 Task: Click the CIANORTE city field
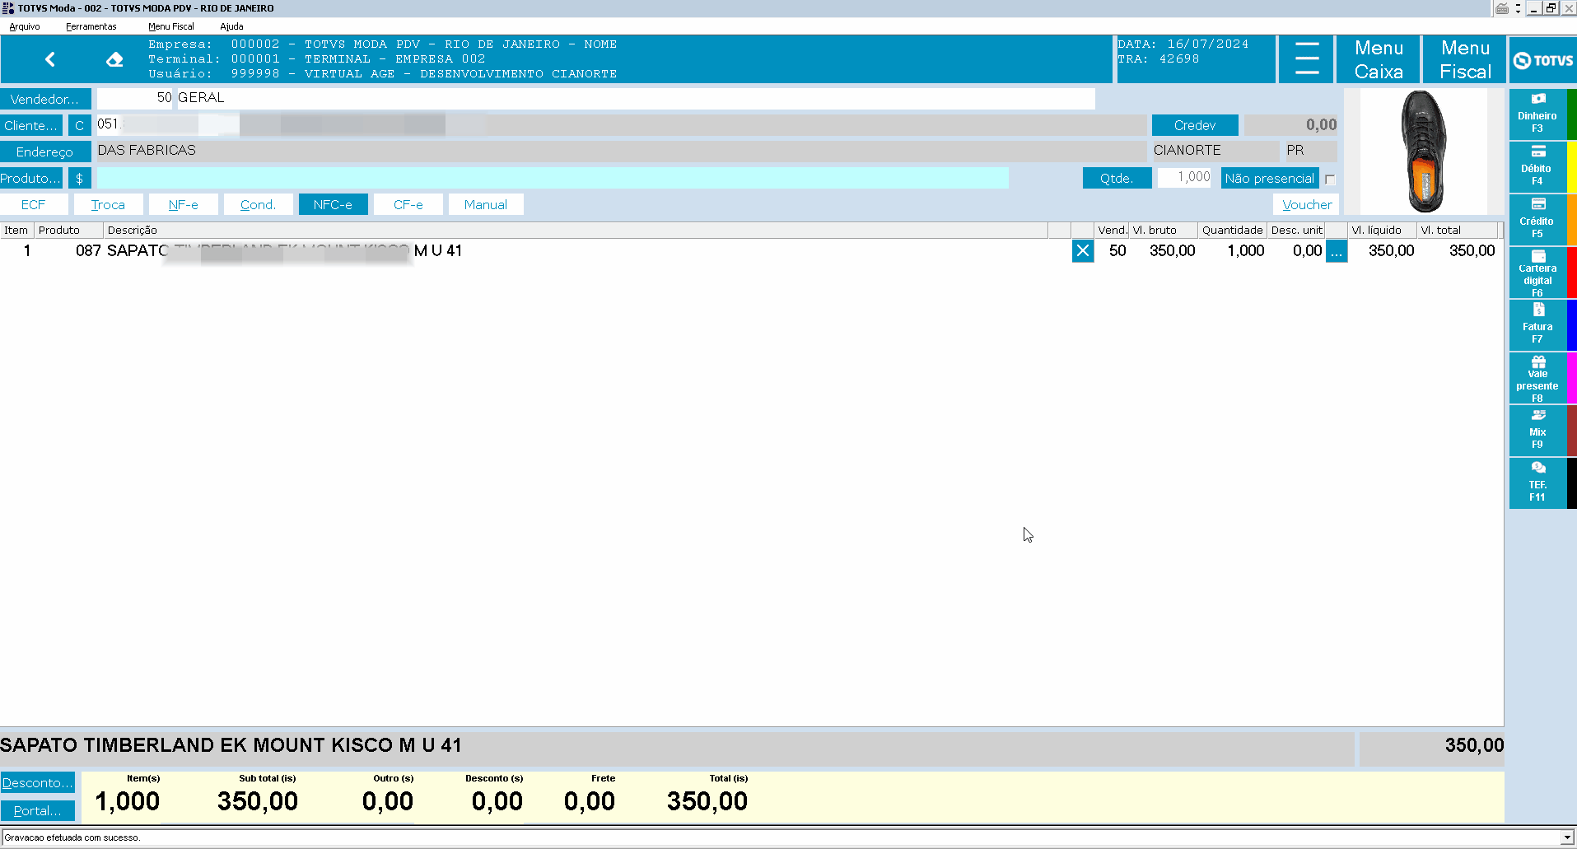coord(1215,151)
